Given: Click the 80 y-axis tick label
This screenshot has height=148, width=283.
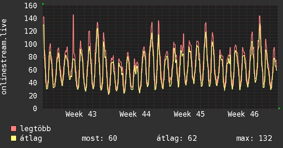Looking at the screenshot, I should [33, 57].
